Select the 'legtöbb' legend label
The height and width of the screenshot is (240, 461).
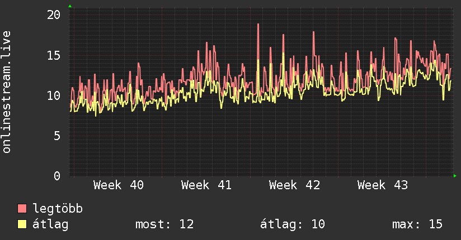tap(58, 208)
